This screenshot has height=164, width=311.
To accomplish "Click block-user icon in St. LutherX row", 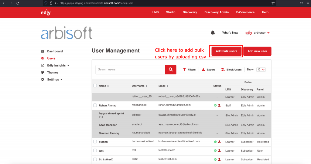I will click(x=219, y=159).
